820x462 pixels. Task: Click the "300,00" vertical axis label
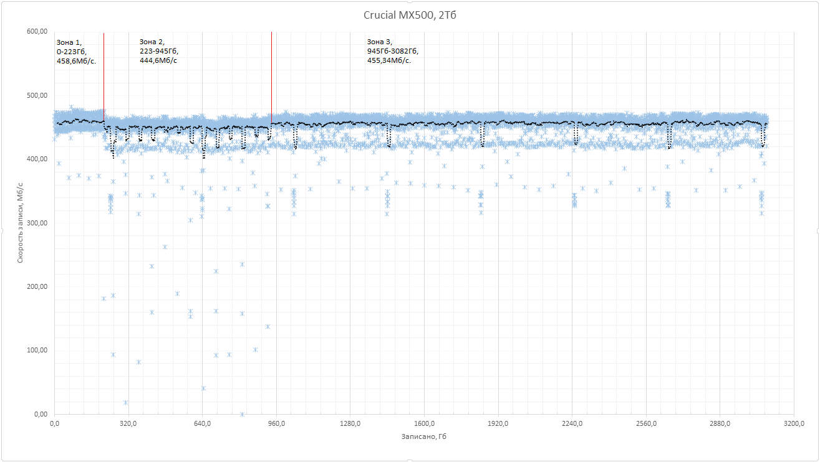tap(39, 223)
